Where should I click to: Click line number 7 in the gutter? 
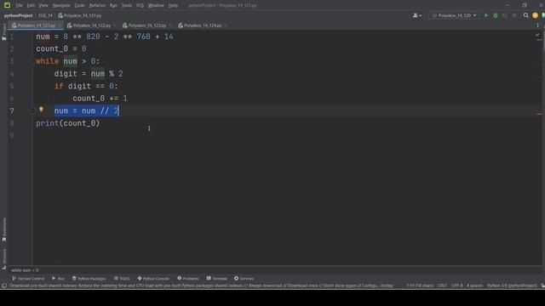[12, 110]
